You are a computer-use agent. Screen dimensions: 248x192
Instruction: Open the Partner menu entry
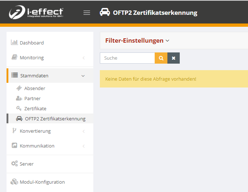click(x=32, y=98)
